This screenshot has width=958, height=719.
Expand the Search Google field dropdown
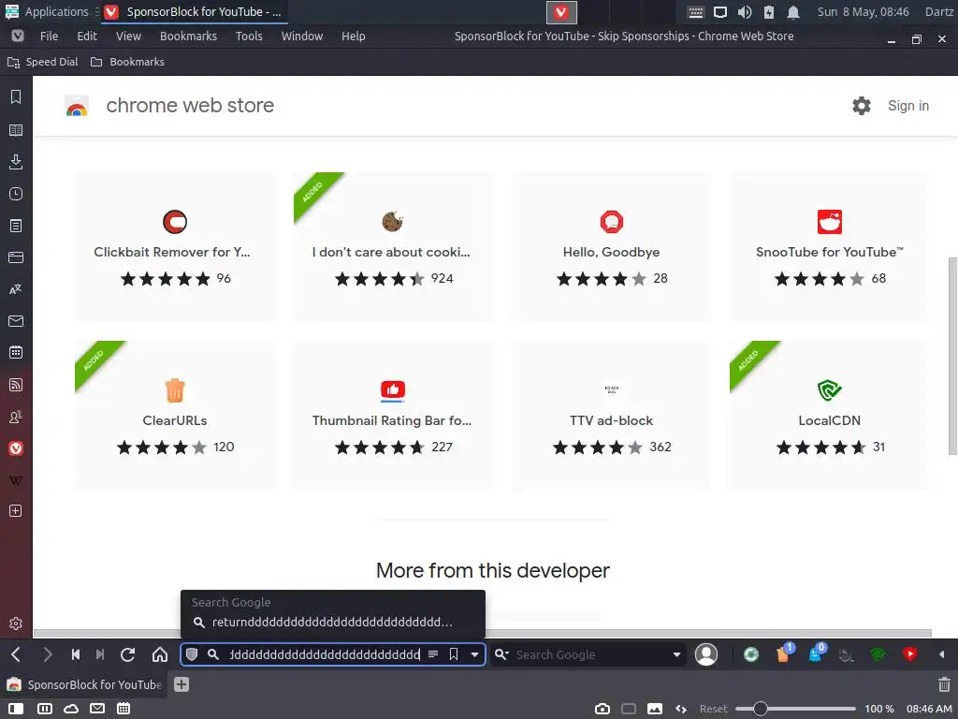pyautogui.click(x=677, y=654)
